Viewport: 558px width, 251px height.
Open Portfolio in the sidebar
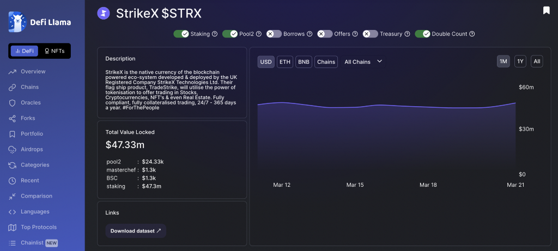pyautogui.click(x=32, y=134)
